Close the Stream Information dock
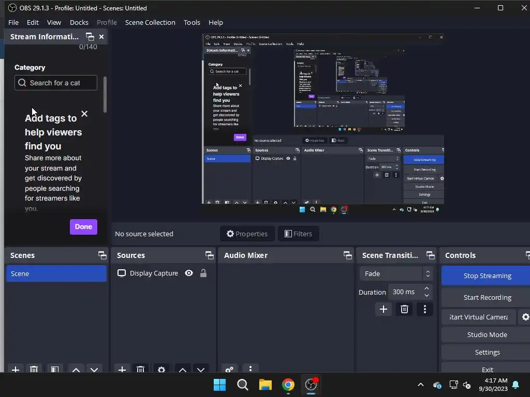Screen dimensions: 530x397 (x=101, y=37)
